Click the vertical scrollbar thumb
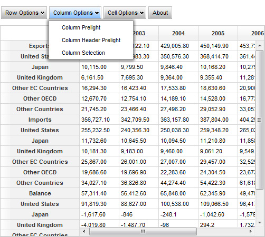265x237 pixels. tap(259, 120)
